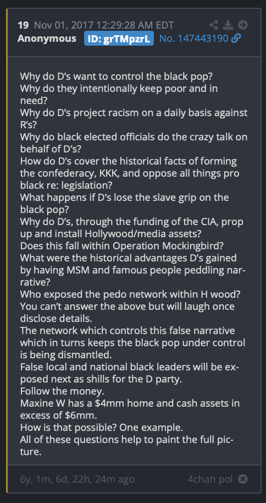Screen dimensions: 266x503
Task: Click the share icon in post header
Action: point(214,25)
